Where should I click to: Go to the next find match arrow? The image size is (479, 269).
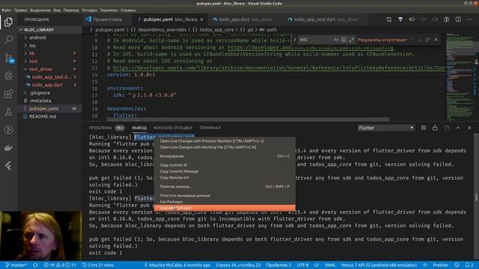click(420, 40)
